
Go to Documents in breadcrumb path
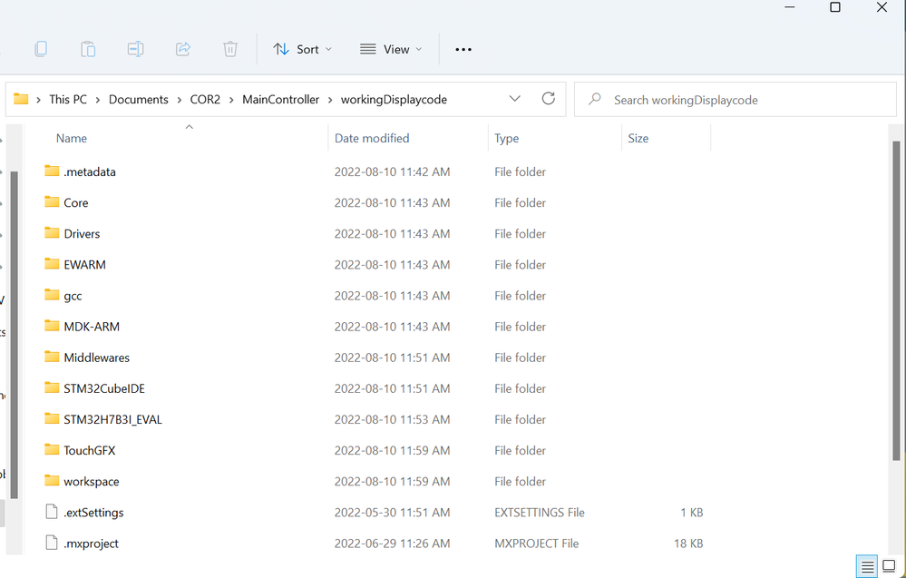pos(139,100)
